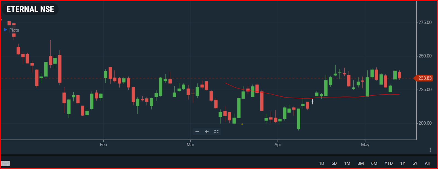Click the zoom in plus icon
Screen dimensions: 438x169
[x=207, y=132]
